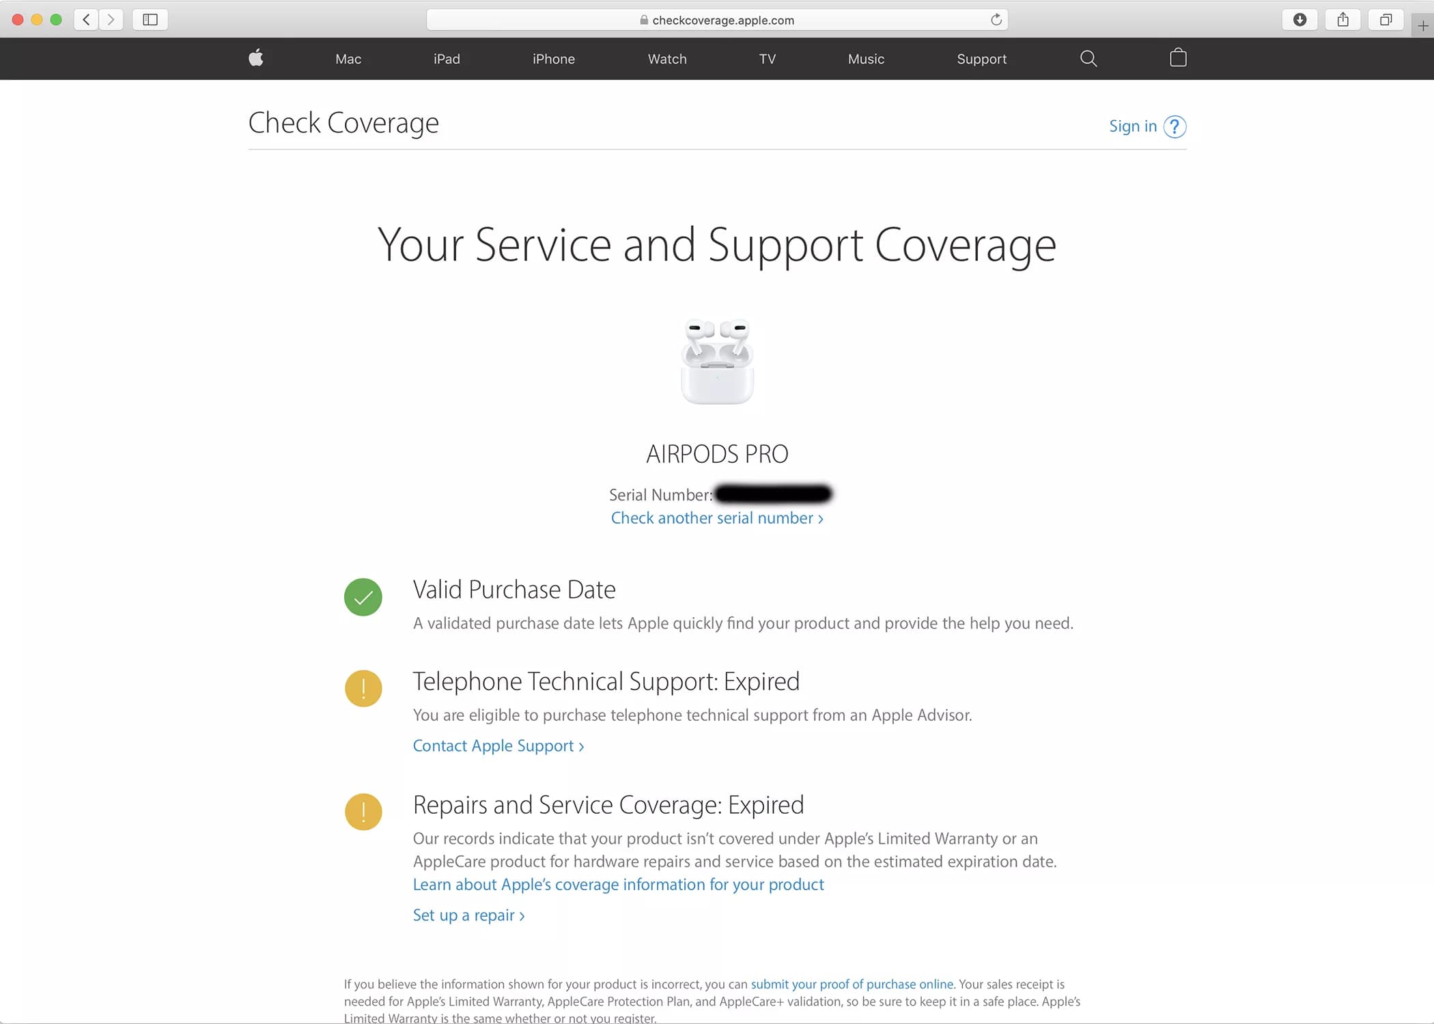The image size is (1434, 1024).
Task: Click Set up a repair link
Action: pyautogui.click(x=468, y=915)
